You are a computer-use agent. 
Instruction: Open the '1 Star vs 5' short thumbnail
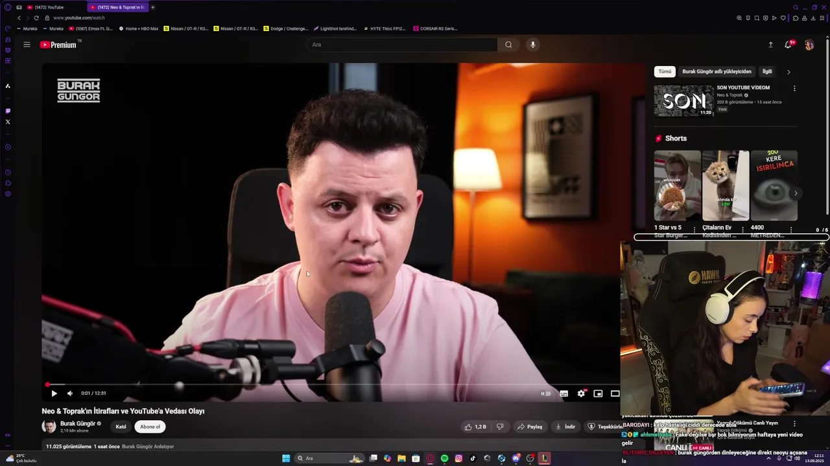tap(677, 186)
